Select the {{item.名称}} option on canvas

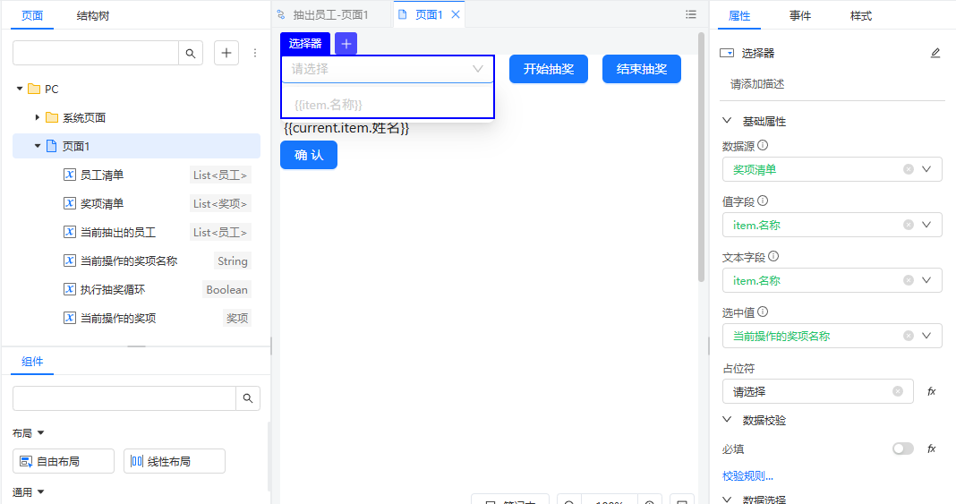pyautogui.click(x=388, y=105)
